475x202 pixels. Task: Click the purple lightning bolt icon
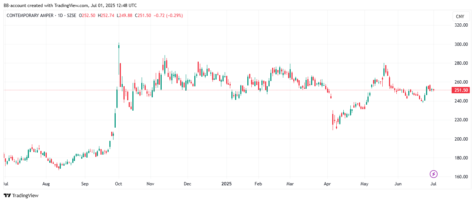click(x=433, y=174)
